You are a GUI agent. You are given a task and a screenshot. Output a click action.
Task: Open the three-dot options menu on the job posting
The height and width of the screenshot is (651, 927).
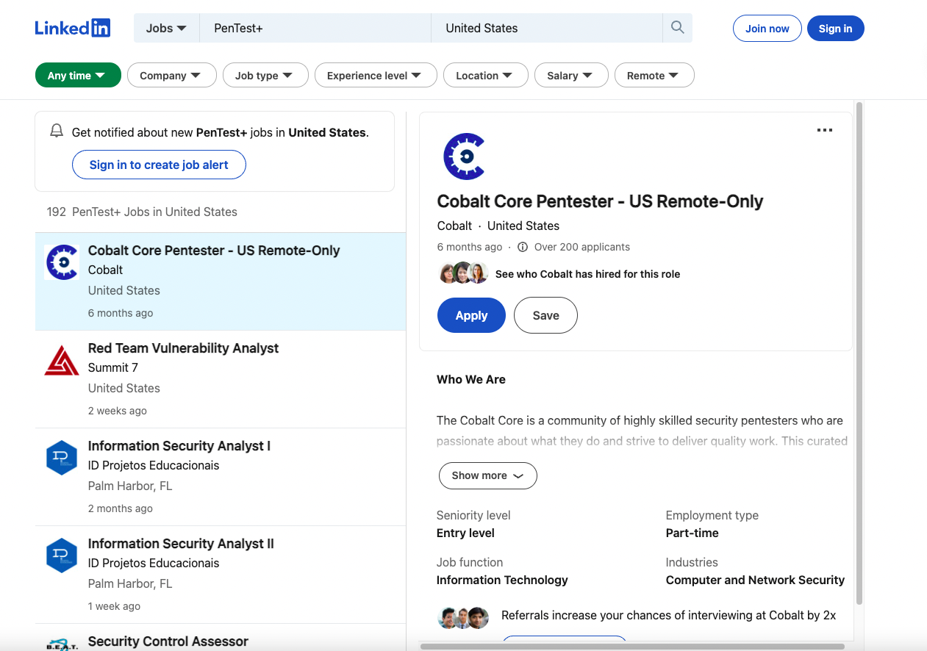tap(824, 130)
